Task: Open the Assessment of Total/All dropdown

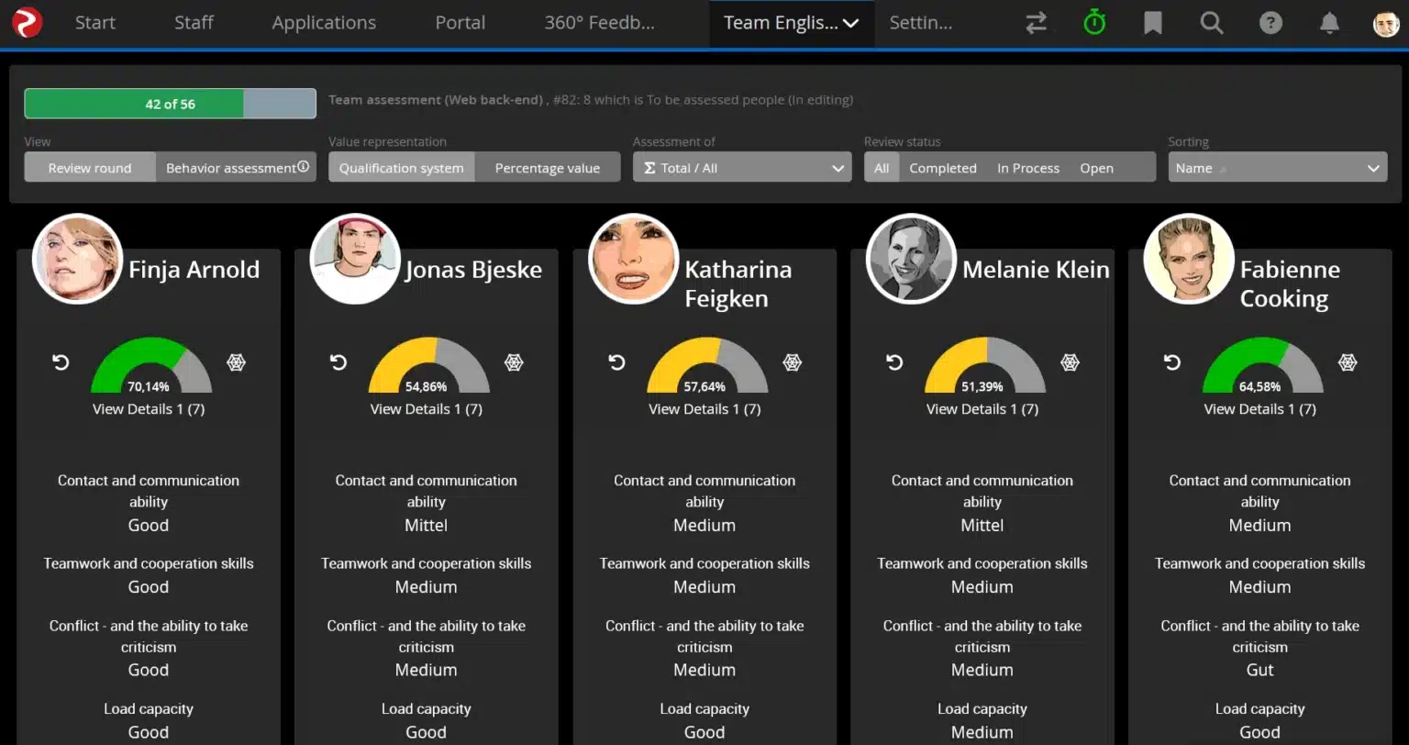Action: coord(741,167)
